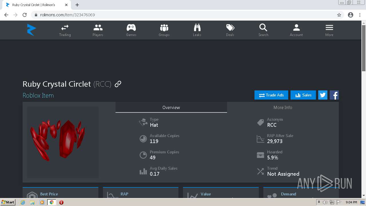366x206 pixels.
Task: Open a new browser tab
Action: [77, 5]
